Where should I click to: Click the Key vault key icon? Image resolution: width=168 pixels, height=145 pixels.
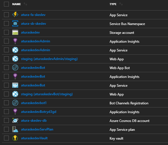click(x=15, y=138)
